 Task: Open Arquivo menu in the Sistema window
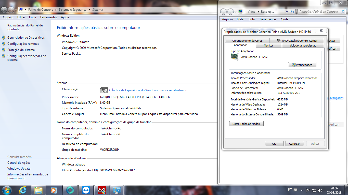point(8,17)
